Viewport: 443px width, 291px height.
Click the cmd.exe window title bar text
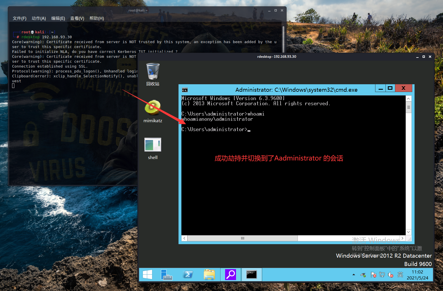coord(296,90)
